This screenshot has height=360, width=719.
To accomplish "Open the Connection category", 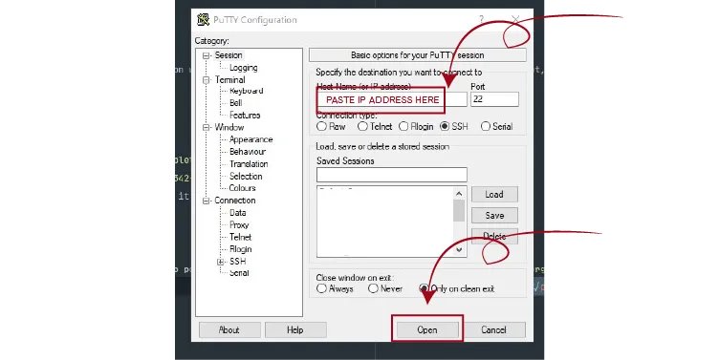I will [235, 201].
